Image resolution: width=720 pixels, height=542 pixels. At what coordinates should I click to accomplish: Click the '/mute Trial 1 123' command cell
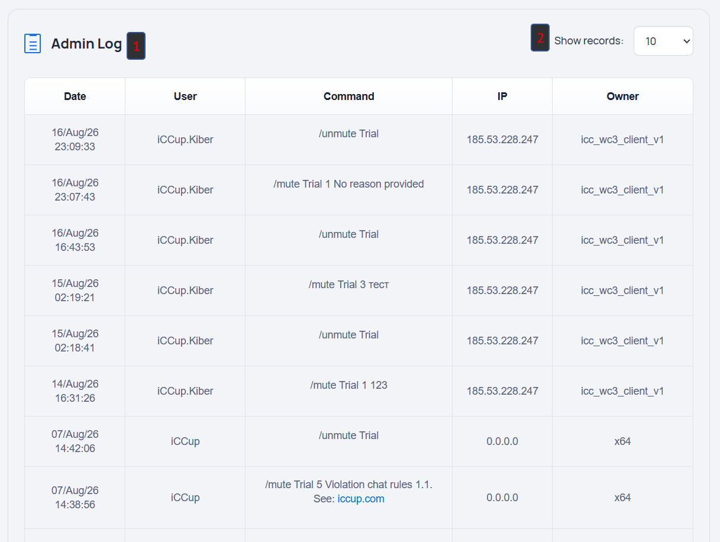[349, 391]
